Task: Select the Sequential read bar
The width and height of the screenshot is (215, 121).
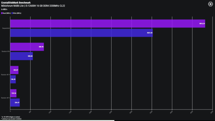Action: pyautogui.click(x=107, y=23)
